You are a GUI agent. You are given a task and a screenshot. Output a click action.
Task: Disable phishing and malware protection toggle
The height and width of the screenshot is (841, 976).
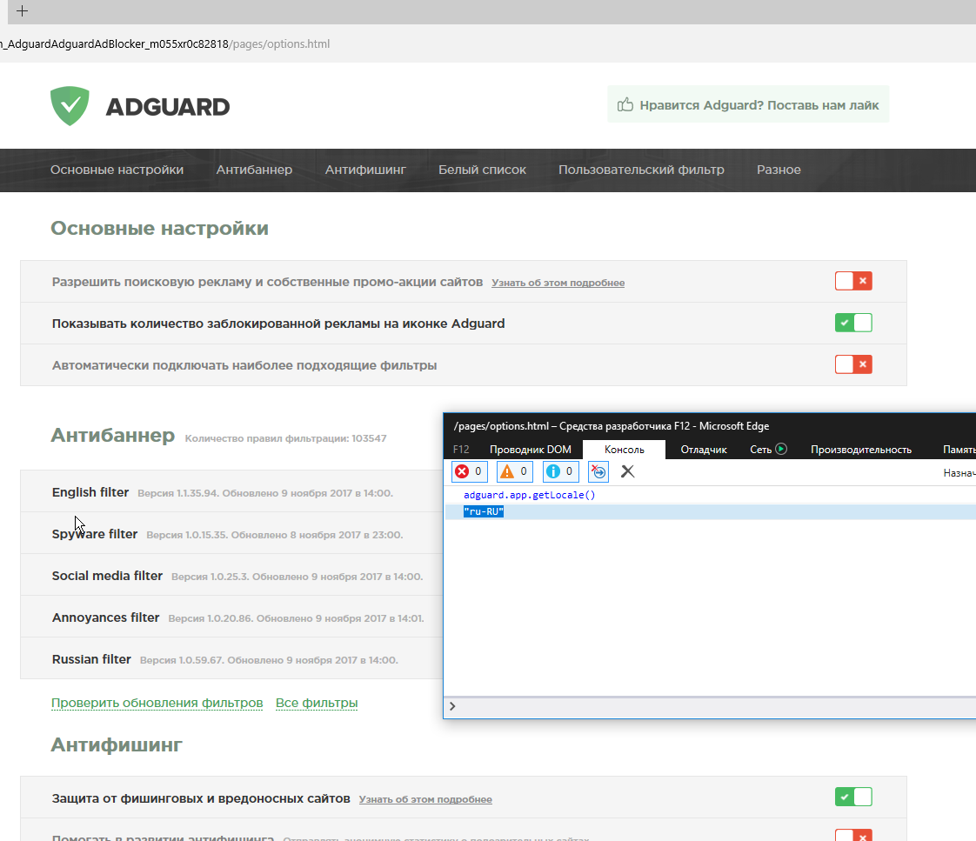point(853,796)
